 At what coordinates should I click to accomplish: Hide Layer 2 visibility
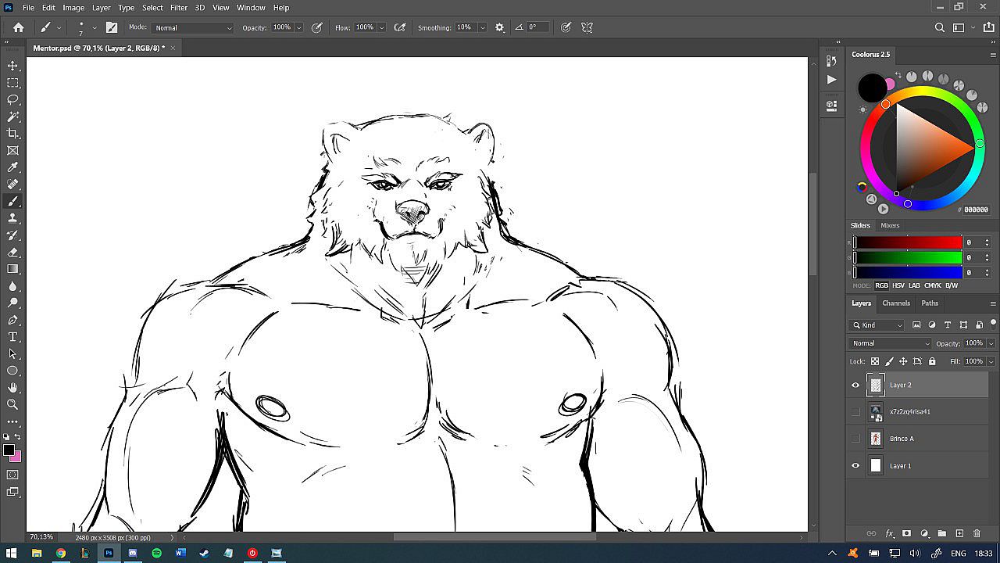(x=855, y=385)
